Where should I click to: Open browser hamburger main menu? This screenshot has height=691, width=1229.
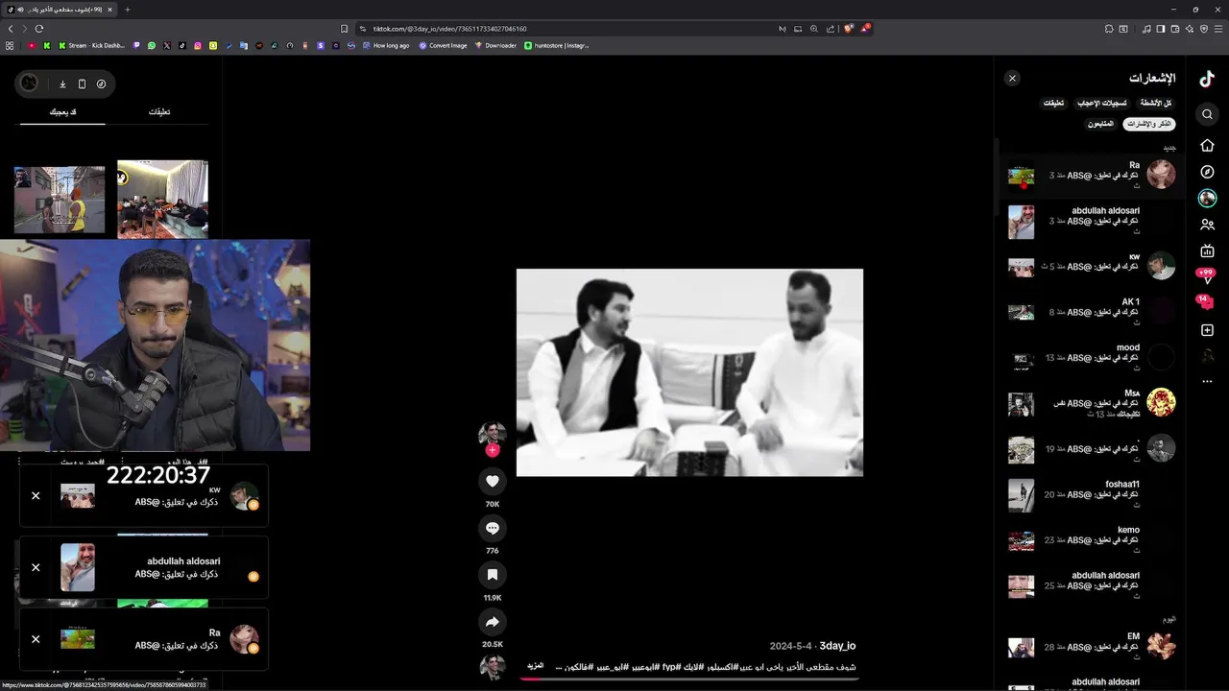1218,29
